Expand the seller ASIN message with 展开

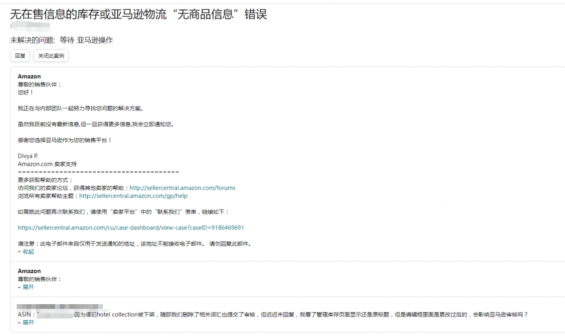pyautogui.click(x=26, y=323)
